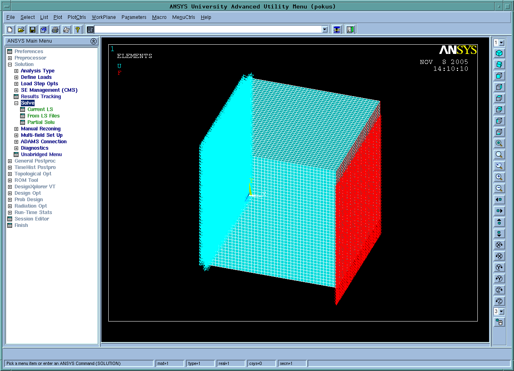
Task: Click the printer Image Capture icon
Action: [55, 29]
